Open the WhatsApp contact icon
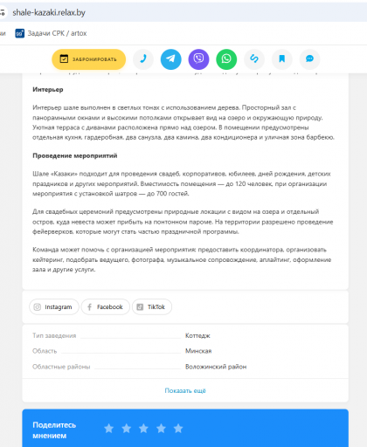 click(x=226, y=59)
